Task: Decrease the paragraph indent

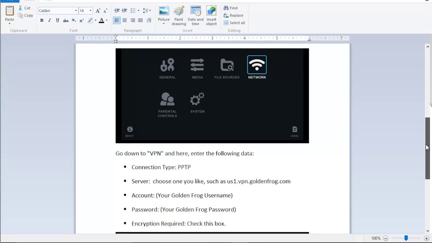Action: [x=117, y=11]
